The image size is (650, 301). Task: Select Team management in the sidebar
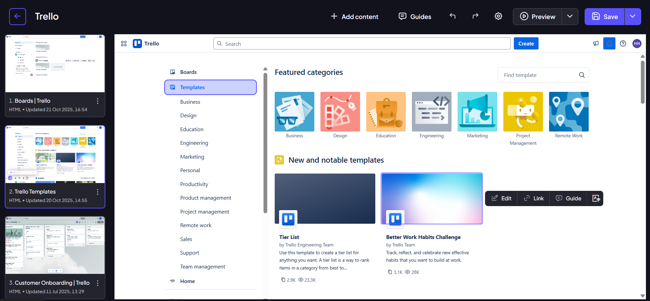[203, 266]
